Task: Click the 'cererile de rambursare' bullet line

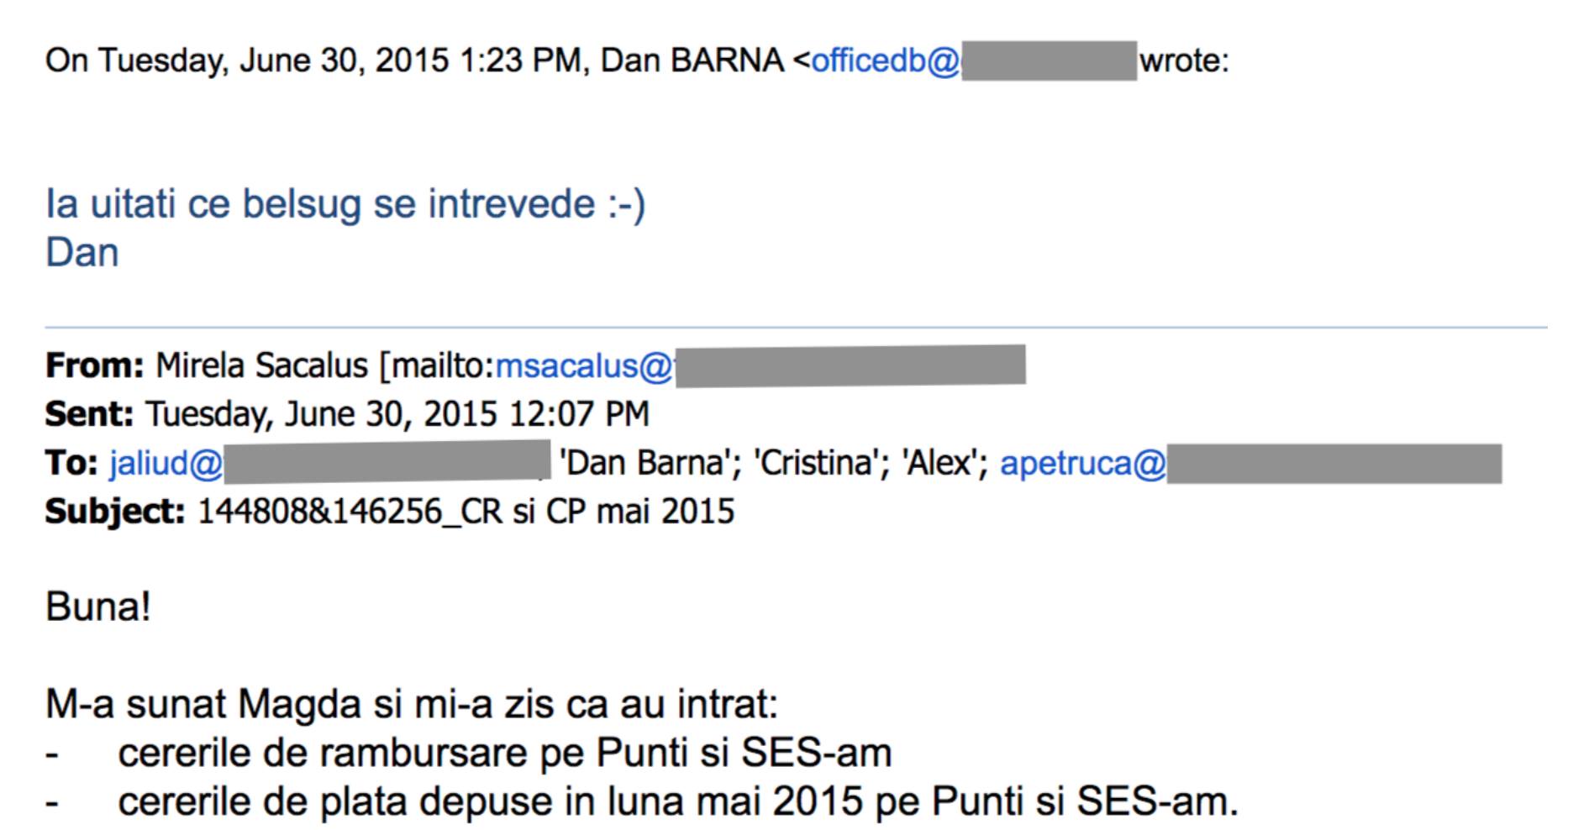Action: 504,753
